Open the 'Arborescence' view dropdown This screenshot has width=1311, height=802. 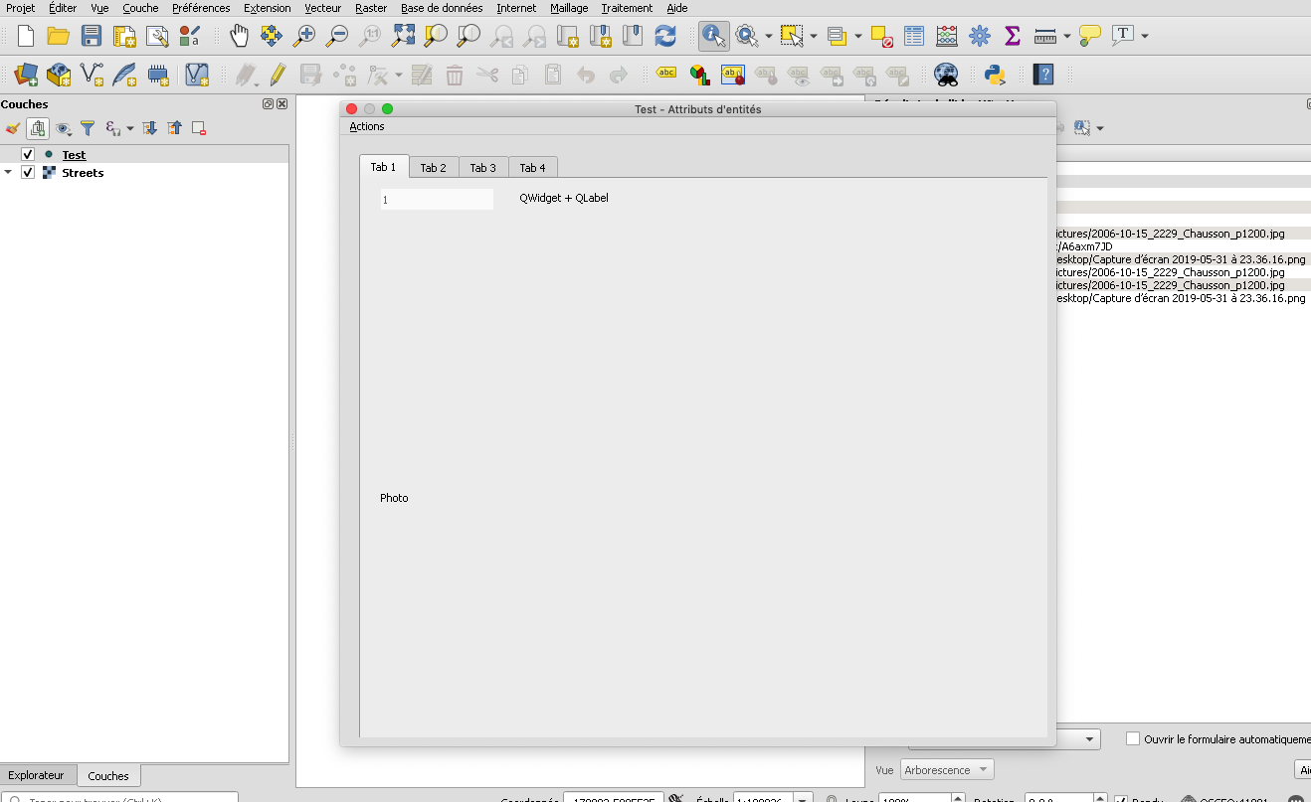(x=945, y=769)
